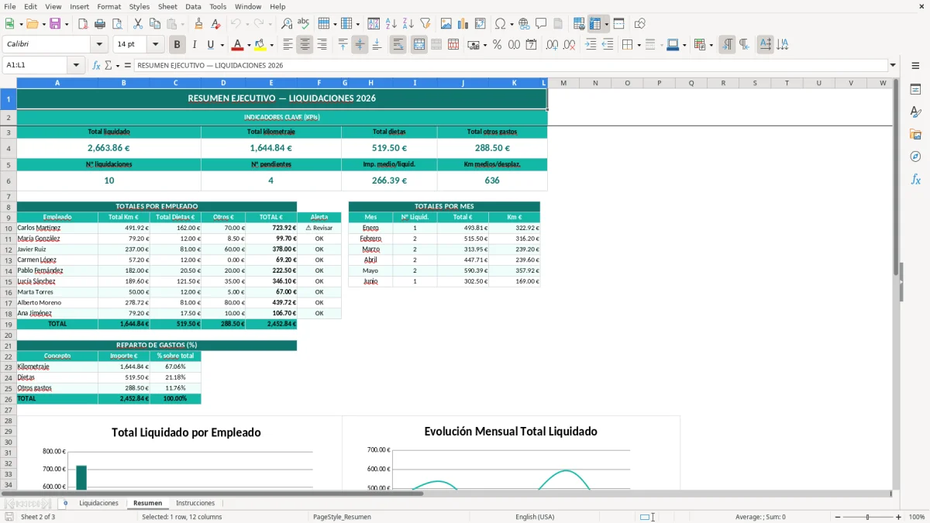
Task: Click Sort Descending icon
Action: click(x=408, y=24)
